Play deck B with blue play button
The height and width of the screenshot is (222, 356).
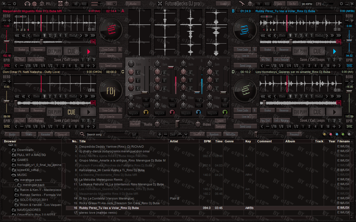tap(334, 51)
